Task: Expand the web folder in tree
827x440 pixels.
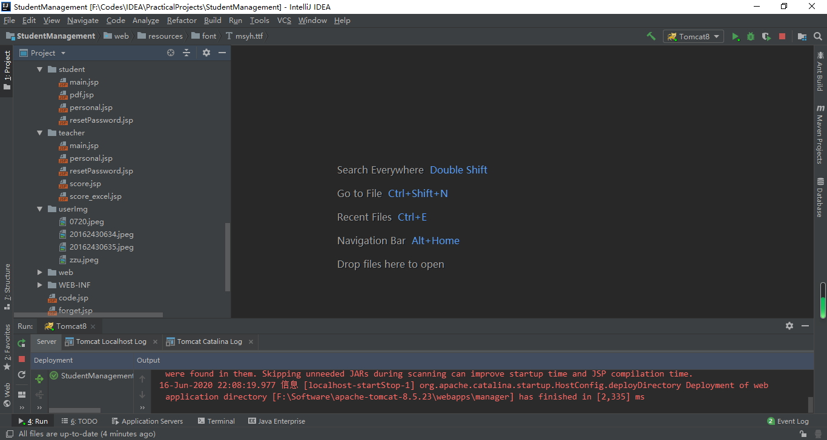Action: (40, 273)
